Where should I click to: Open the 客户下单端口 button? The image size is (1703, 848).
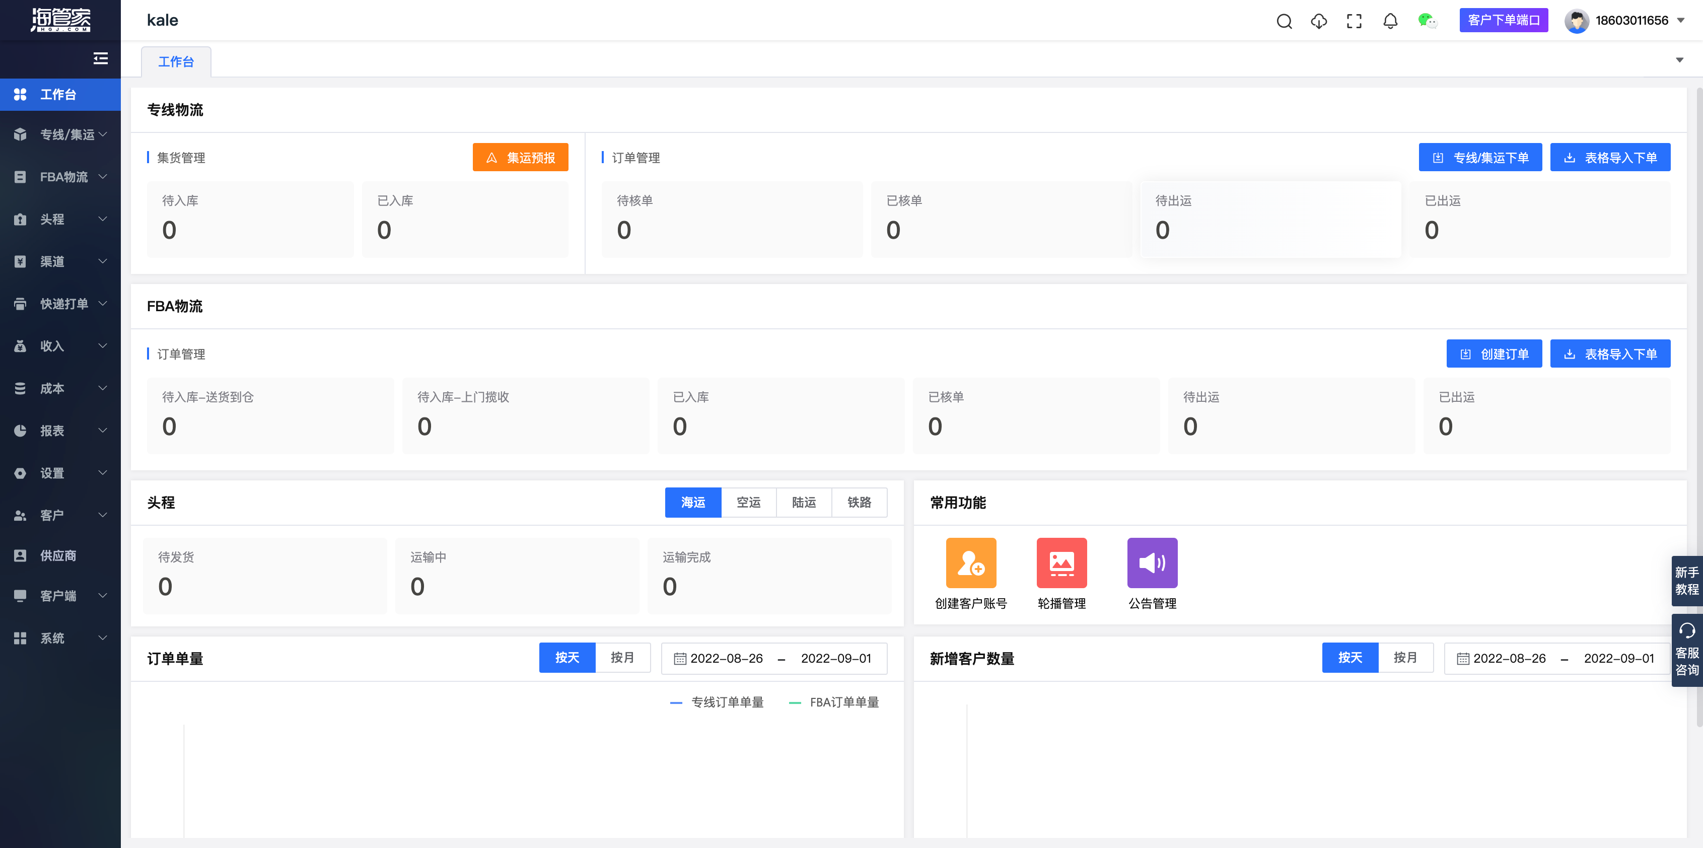pyautogui.click(x=1504, y=21)
